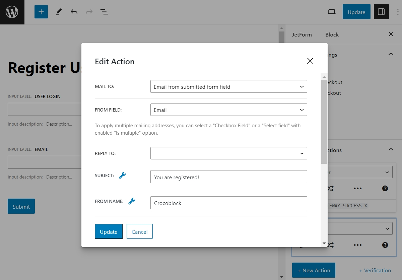Click the WordPress logo in top left
Viewport: 402px width, 280px height.
coord(12,12)
